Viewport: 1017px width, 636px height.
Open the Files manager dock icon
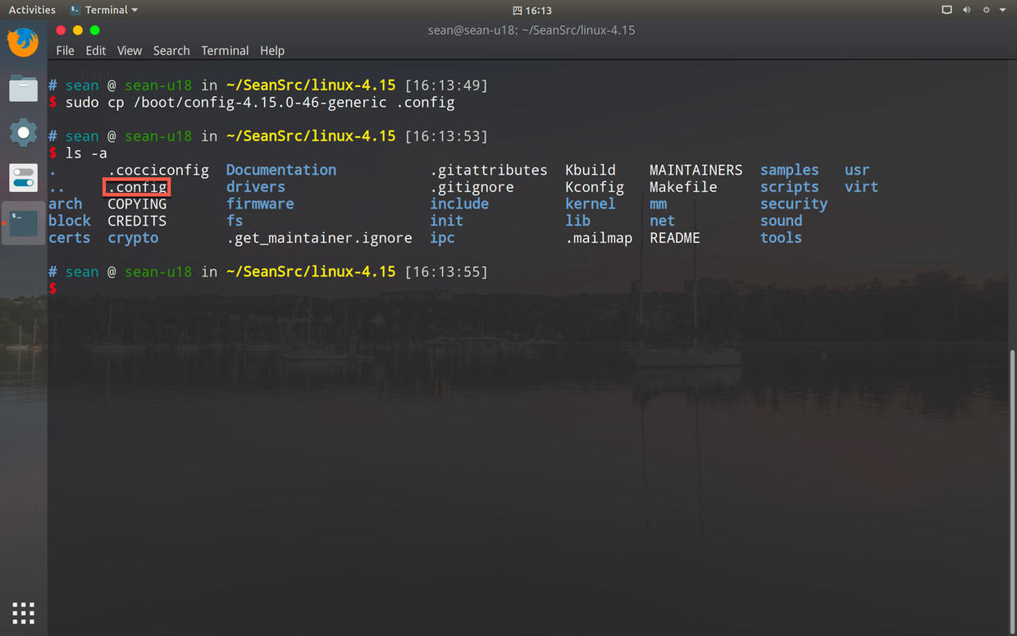point(23,88)
